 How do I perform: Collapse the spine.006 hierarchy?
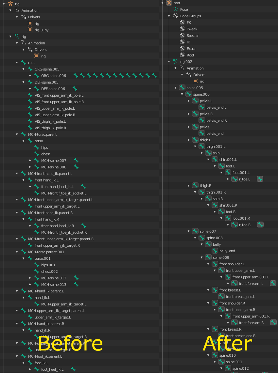tap(182, 94)
